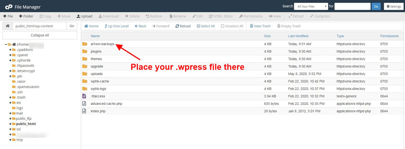Expand the .trash tree folder
The height and width of the screenshot is (149, 405).
(x=10, y=97)
